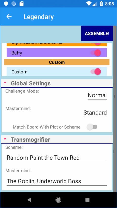Tap the ASSEMBLE! button
The width and height of the screenshot is (117, 208).
(x=97, y=33)
